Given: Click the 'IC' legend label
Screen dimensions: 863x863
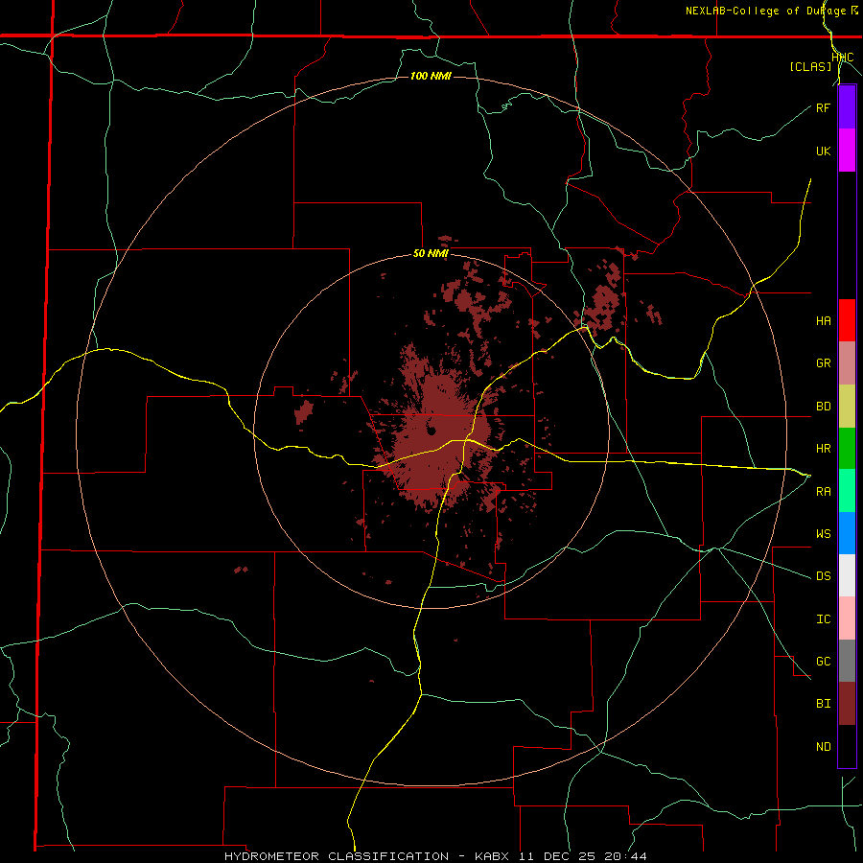Looking at the screenshot, I should point(823,619).
